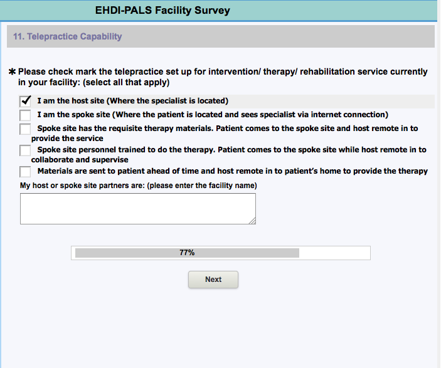This screenshot has width=441, height=368.
Task: Select 'Materials are sent to patient' checkbox
Action: 25,171
